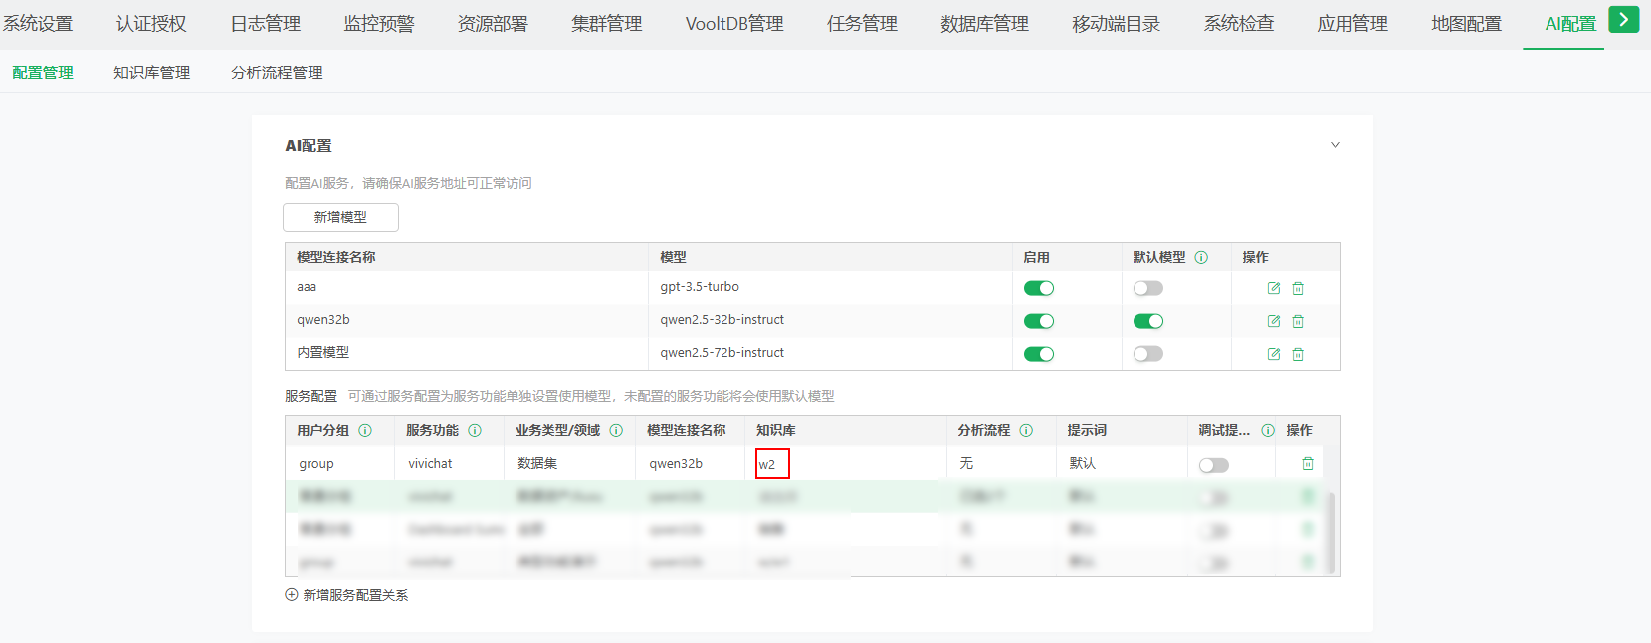1651x643 pixels.
Task: Edit the aaa model connection
Action: point(1273,288)
